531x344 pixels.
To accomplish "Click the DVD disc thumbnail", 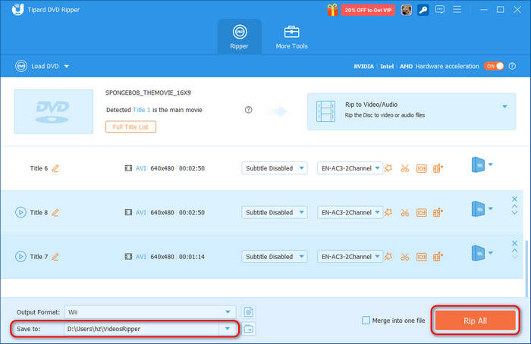I will [x=54, y=111].
